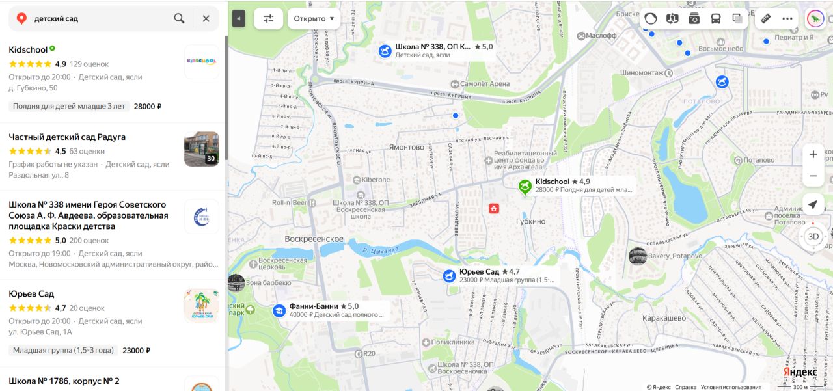Click the search magnifier icon
The height and width of the screenshot is (391, 833).
[179, 18]
